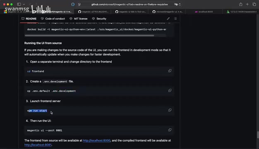Click the highlighted 'npm run start' text
Image resolution: width=259 pixels, height=149 pixels.
pos(37,111)
